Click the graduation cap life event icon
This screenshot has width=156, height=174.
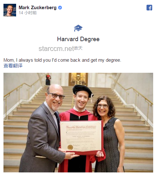click(x=78, y=28)
